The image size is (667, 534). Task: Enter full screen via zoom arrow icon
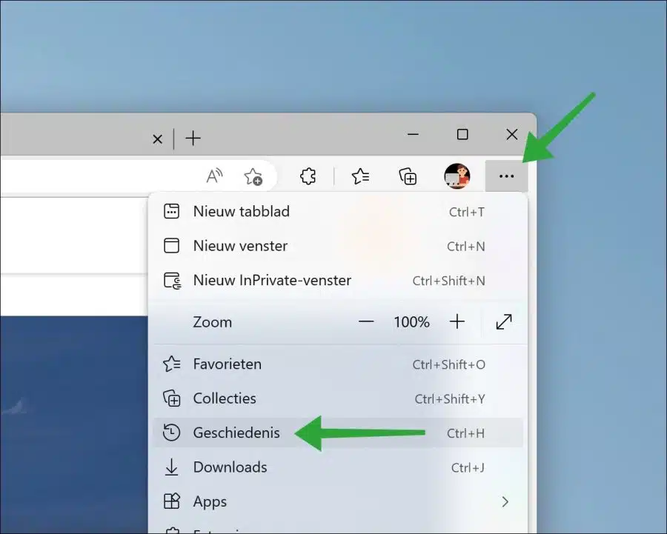coord(504,322)
